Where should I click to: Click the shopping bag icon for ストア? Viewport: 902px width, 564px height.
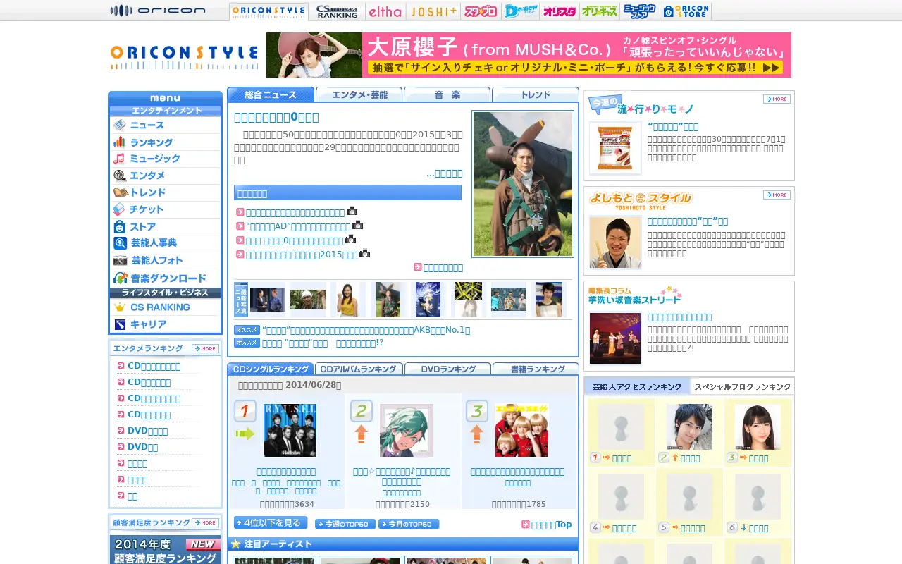120,226
